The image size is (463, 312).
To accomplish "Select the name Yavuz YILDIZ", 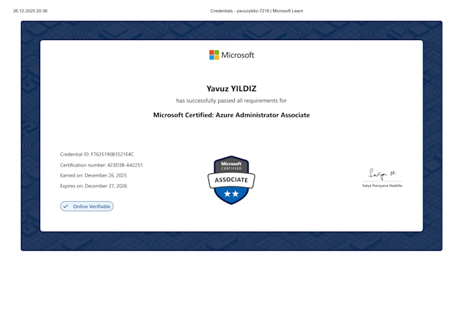I will pos(231,88).
